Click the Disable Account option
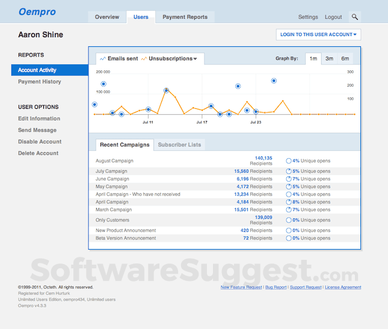Screen dimensions: 388x329 point(40,142)
